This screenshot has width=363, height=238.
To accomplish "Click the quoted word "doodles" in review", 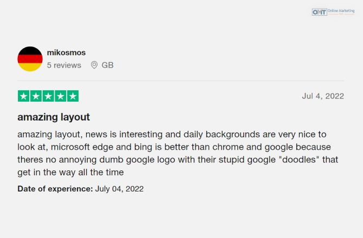I will click(x=299, y=160).
